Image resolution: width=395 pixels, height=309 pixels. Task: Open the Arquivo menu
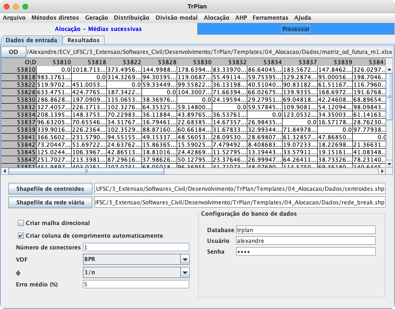(14, 18)
